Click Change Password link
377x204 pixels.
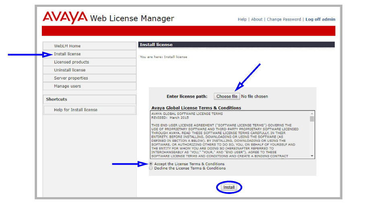coord(284,19)
